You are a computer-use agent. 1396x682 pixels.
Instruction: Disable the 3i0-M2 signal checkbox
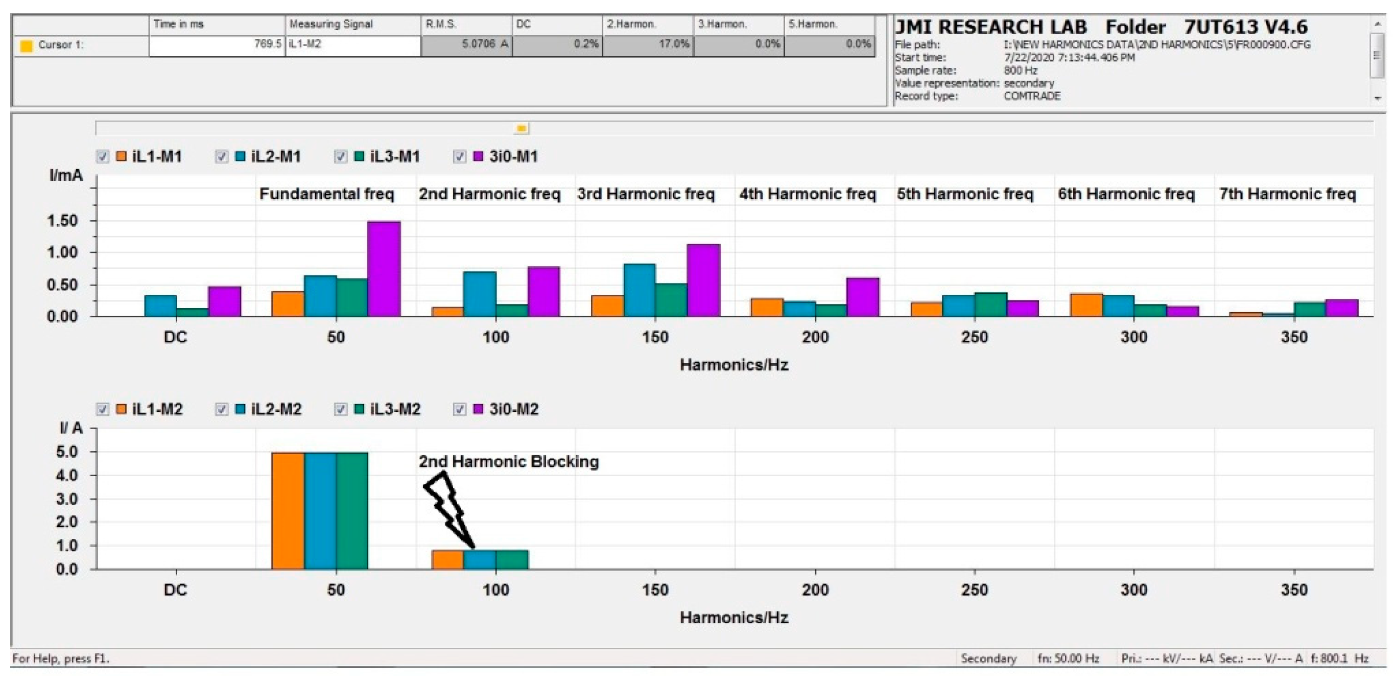(460, 409)
